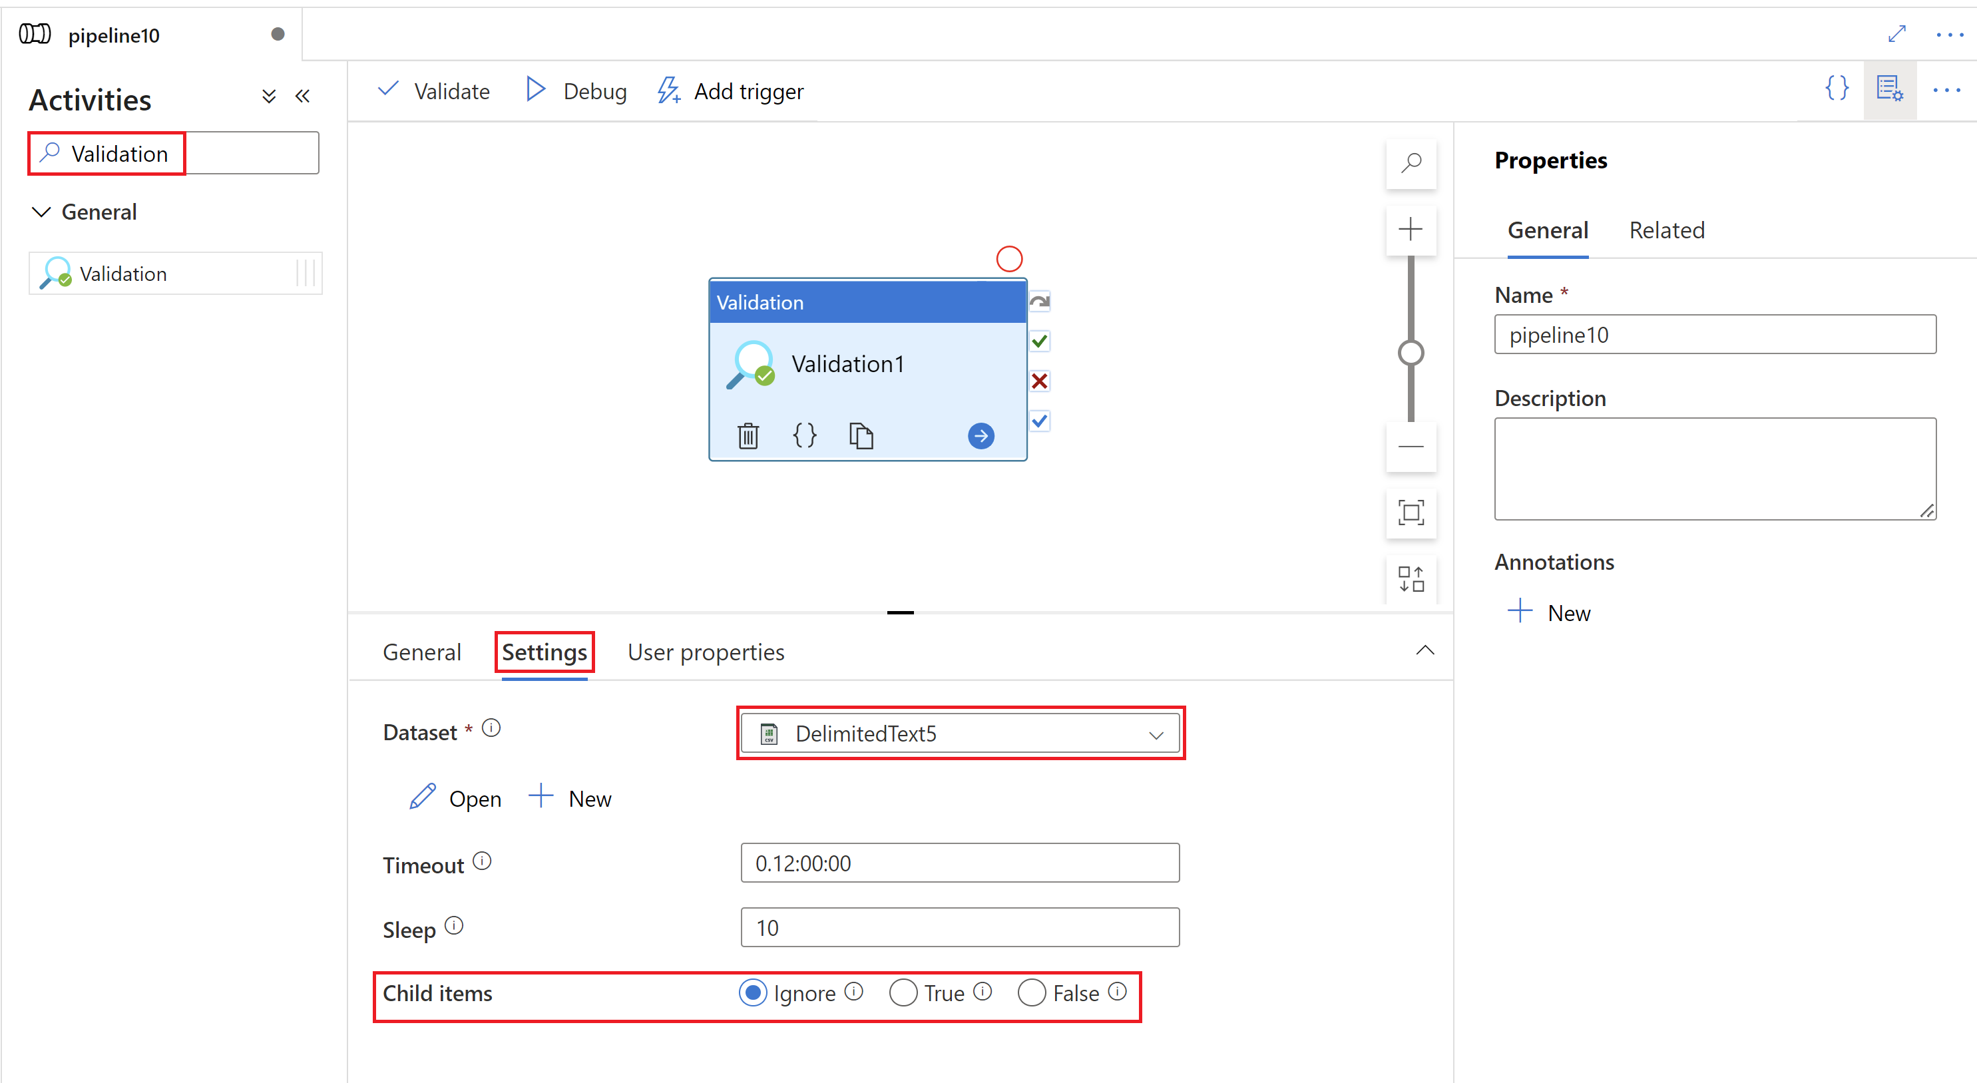
Task: Click the delete activity trash icon
Action: 747,435
